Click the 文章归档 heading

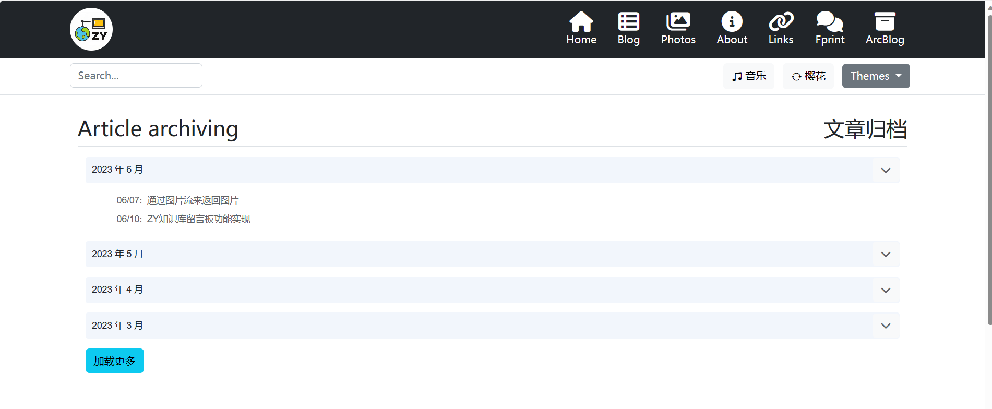point(865,129)
